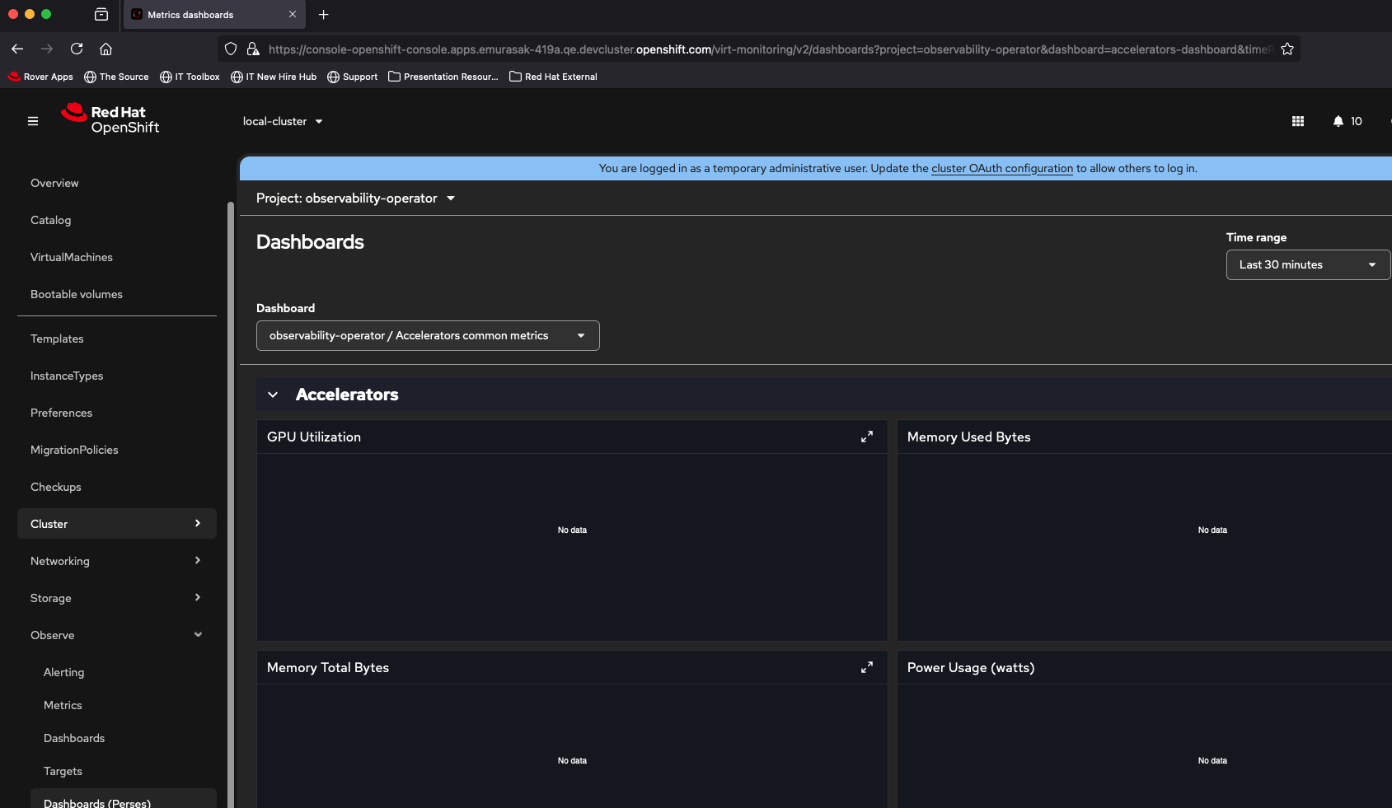Screen dimensions: 1392x808
Task: Open the Time range dropdown
Action: 1308,264
